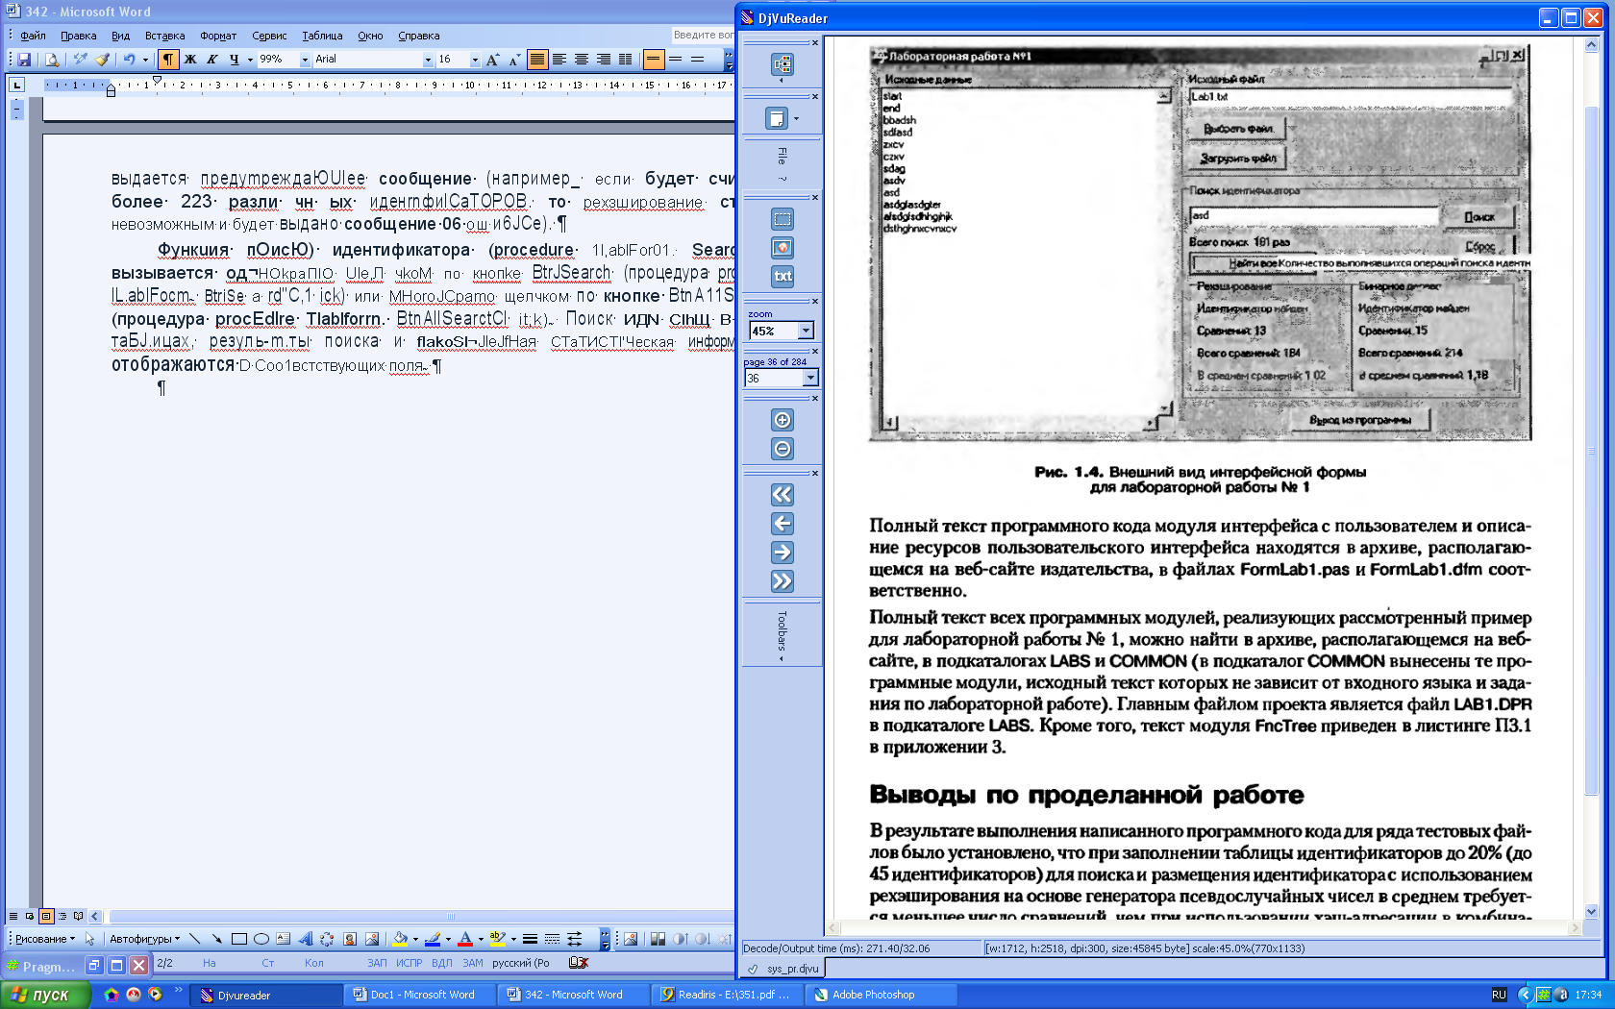Undo last action in Word
This screenshot has height=1009, width=1615.
click(x=129, y=60)
